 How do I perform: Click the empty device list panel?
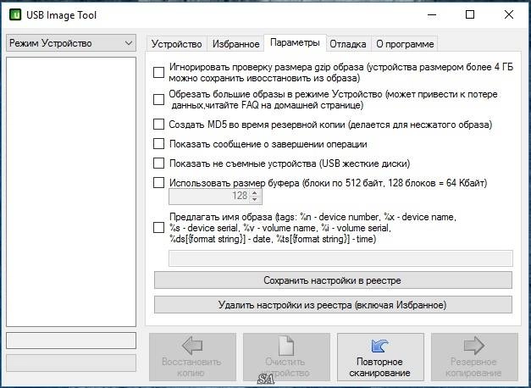pyautogui.click(x=71, y=191)
